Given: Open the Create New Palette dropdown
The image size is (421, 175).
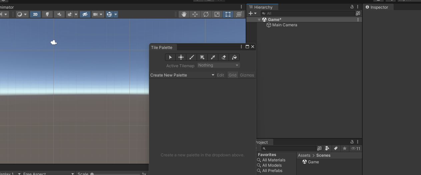Looking at the screenshot, I should coord(182,75).
